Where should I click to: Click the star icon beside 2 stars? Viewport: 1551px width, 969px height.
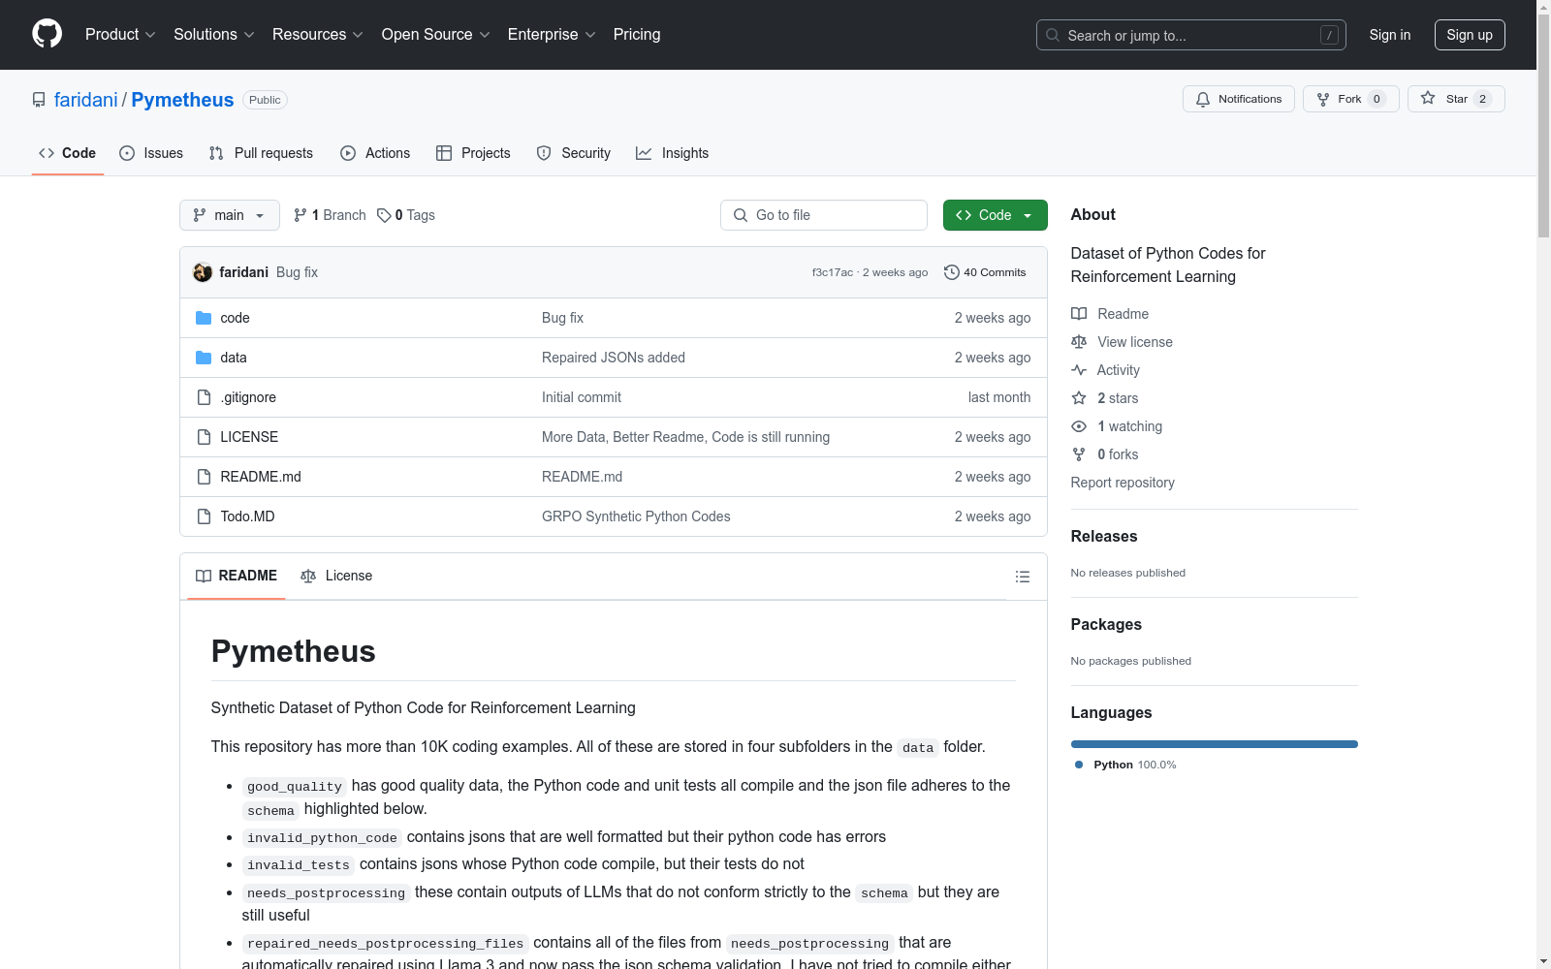1079,398
